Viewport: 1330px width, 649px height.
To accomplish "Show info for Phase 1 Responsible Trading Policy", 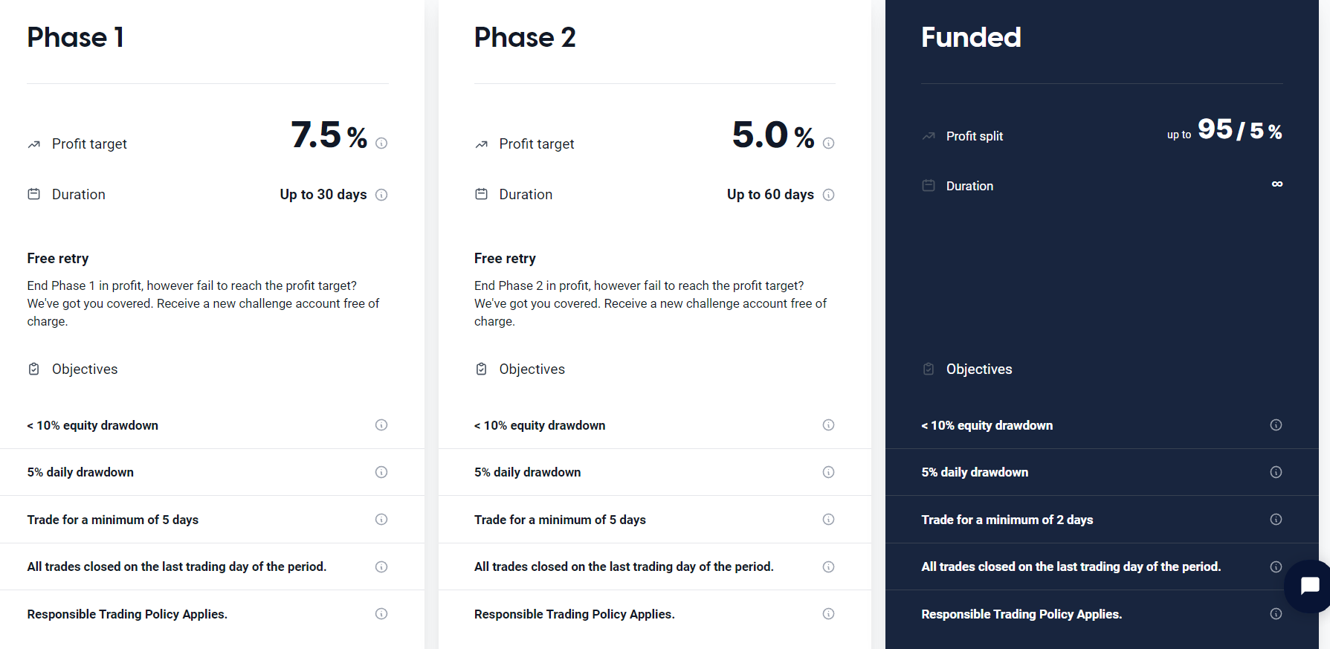I will [381, 614].
